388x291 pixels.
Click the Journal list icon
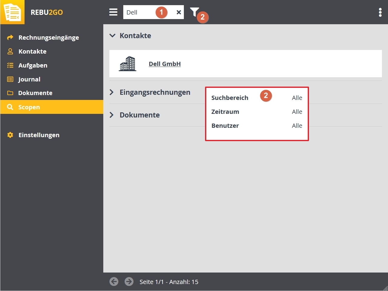coord(10,79)
